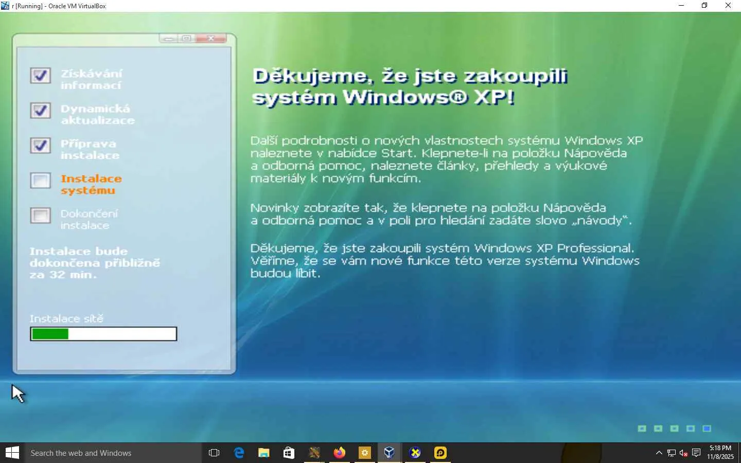Open the Microsoft Store taskbar icon
The width and height of the screenshot is (741, 463).
[289, 453]
